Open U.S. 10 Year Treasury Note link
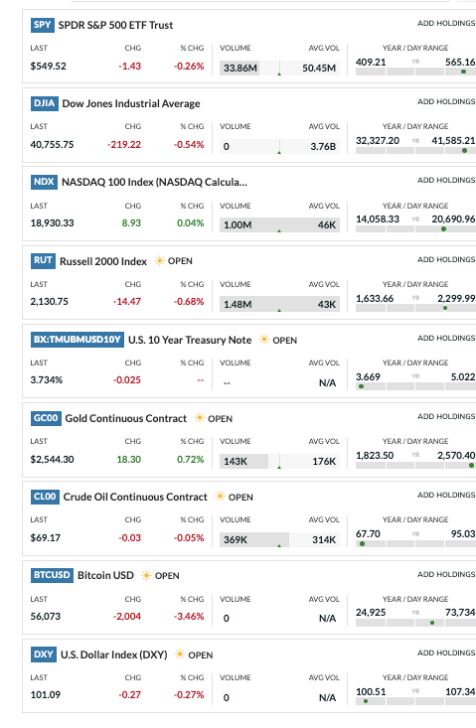 [190, 340]
